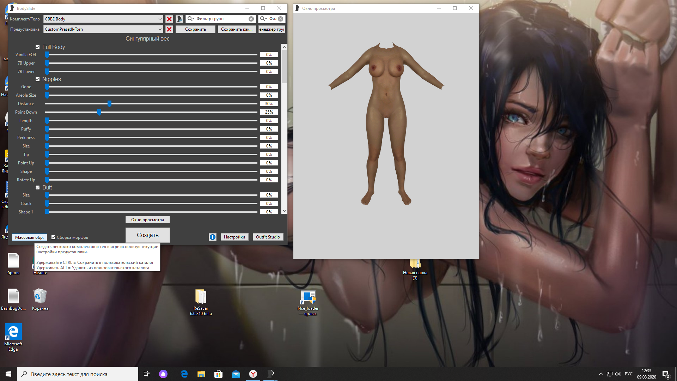Click the Сохранить как... button
The image size is (677, 381).
[237, 29]
